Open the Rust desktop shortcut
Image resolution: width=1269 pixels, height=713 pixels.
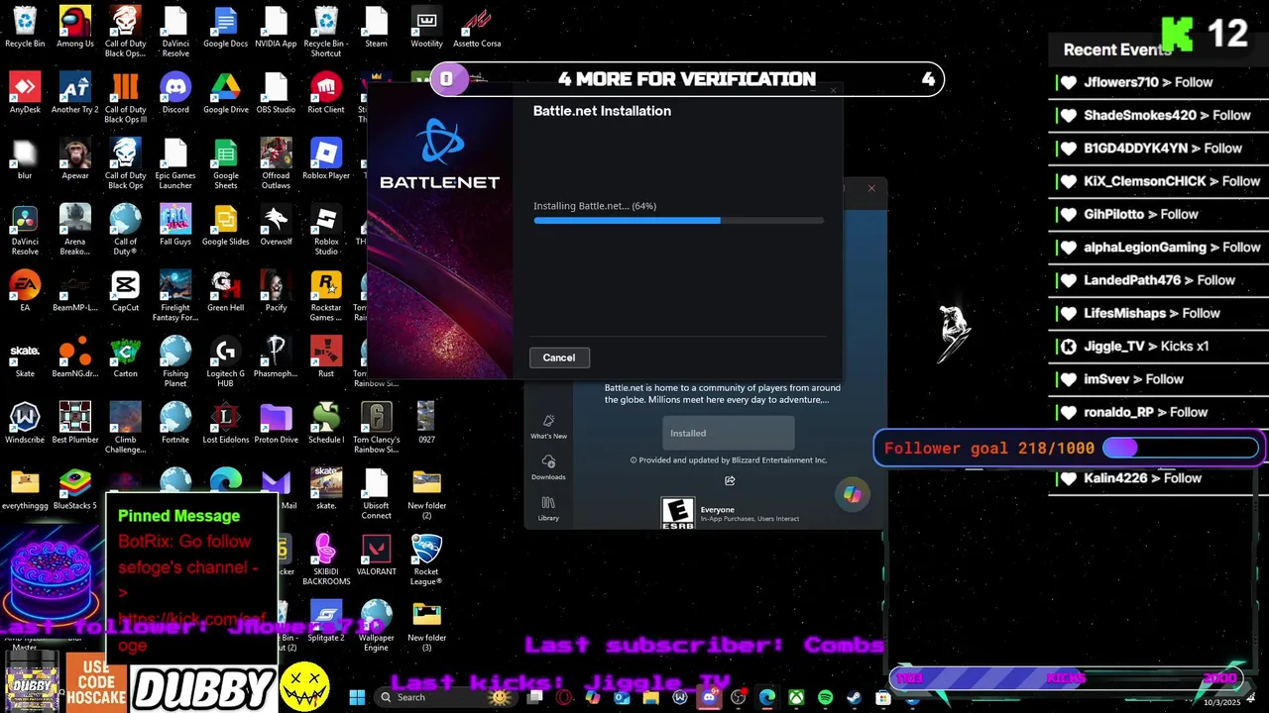(326, 357)
